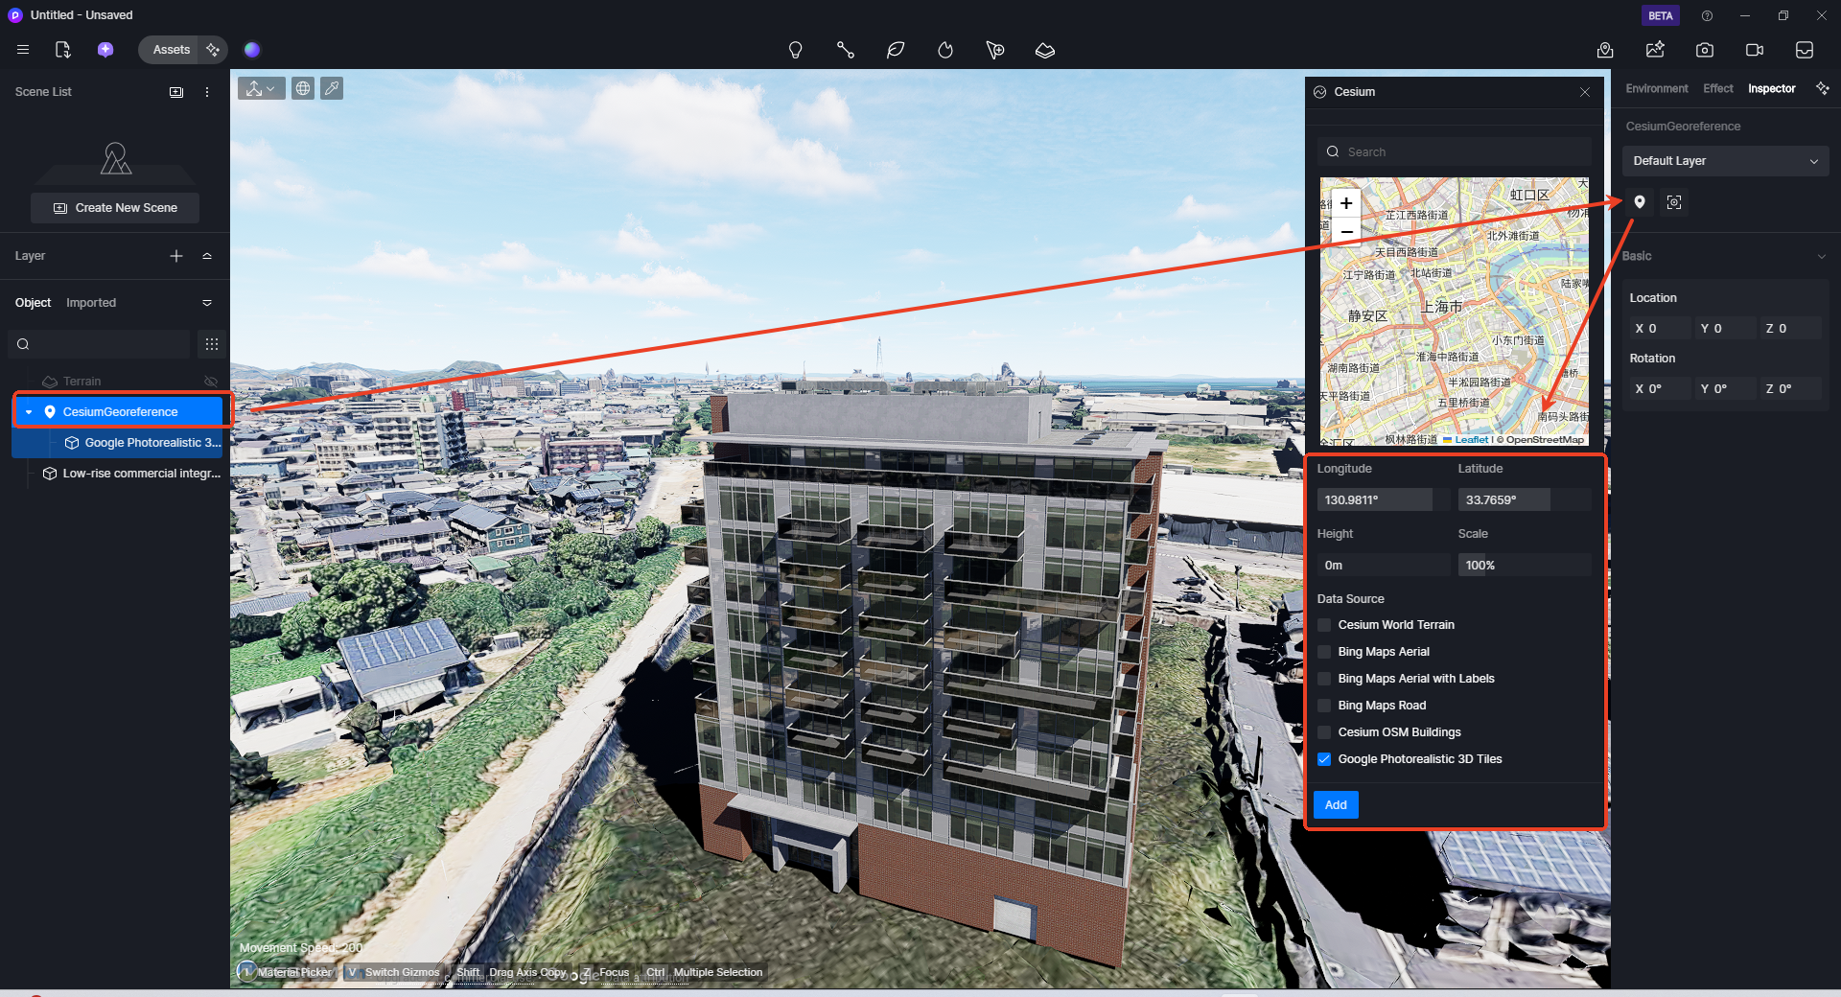Select the Imported tab
Screen dimensions: 1841x997
91,303
